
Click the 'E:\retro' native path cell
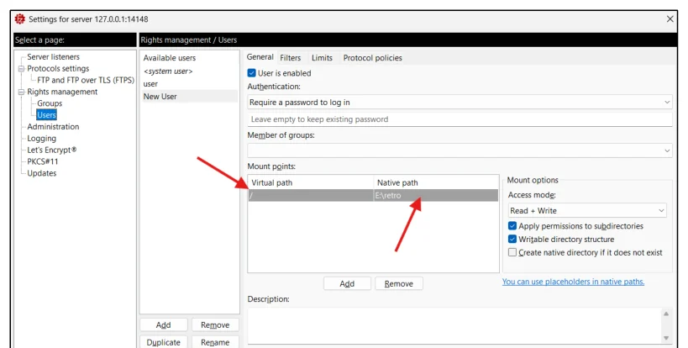click(x=436, y=196)
